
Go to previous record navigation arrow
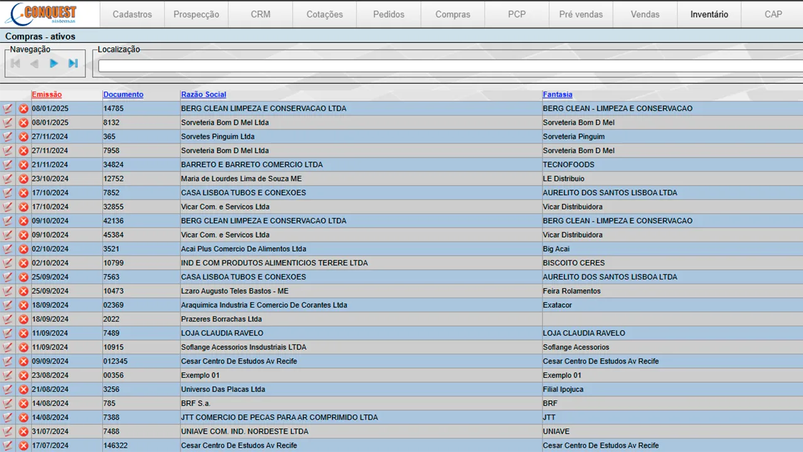(35, 63)
